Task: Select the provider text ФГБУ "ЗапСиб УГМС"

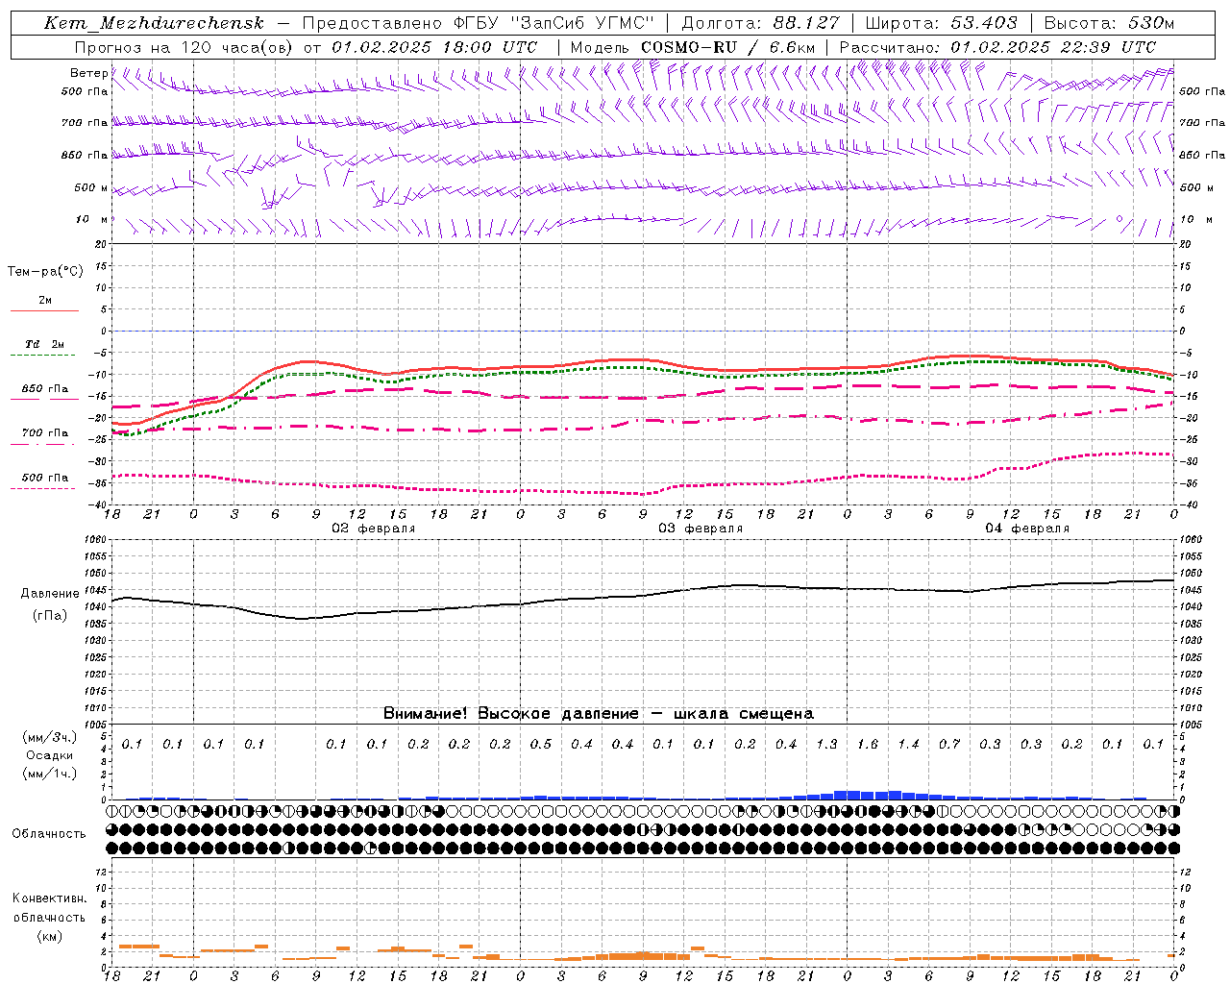Action: (553, 23)
